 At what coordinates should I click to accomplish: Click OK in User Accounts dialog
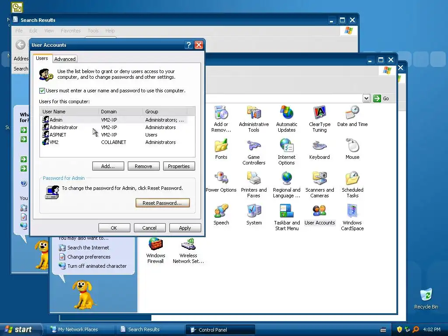tap(114, 227)
